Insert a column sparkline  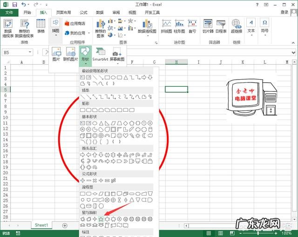click(179, 26)
